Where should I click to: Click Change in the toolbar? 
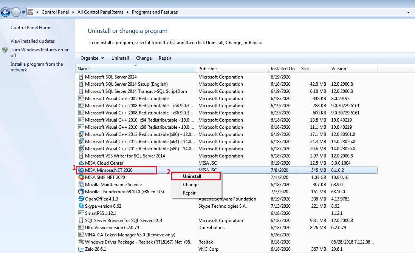tap(144, 58)
